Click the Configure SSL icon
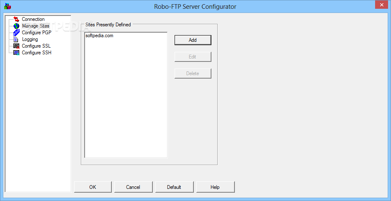Viewport: 391px width, 201px height. 16,46
